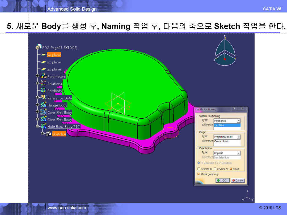Select the PartBody gear icon

click(x=44, y=91)
